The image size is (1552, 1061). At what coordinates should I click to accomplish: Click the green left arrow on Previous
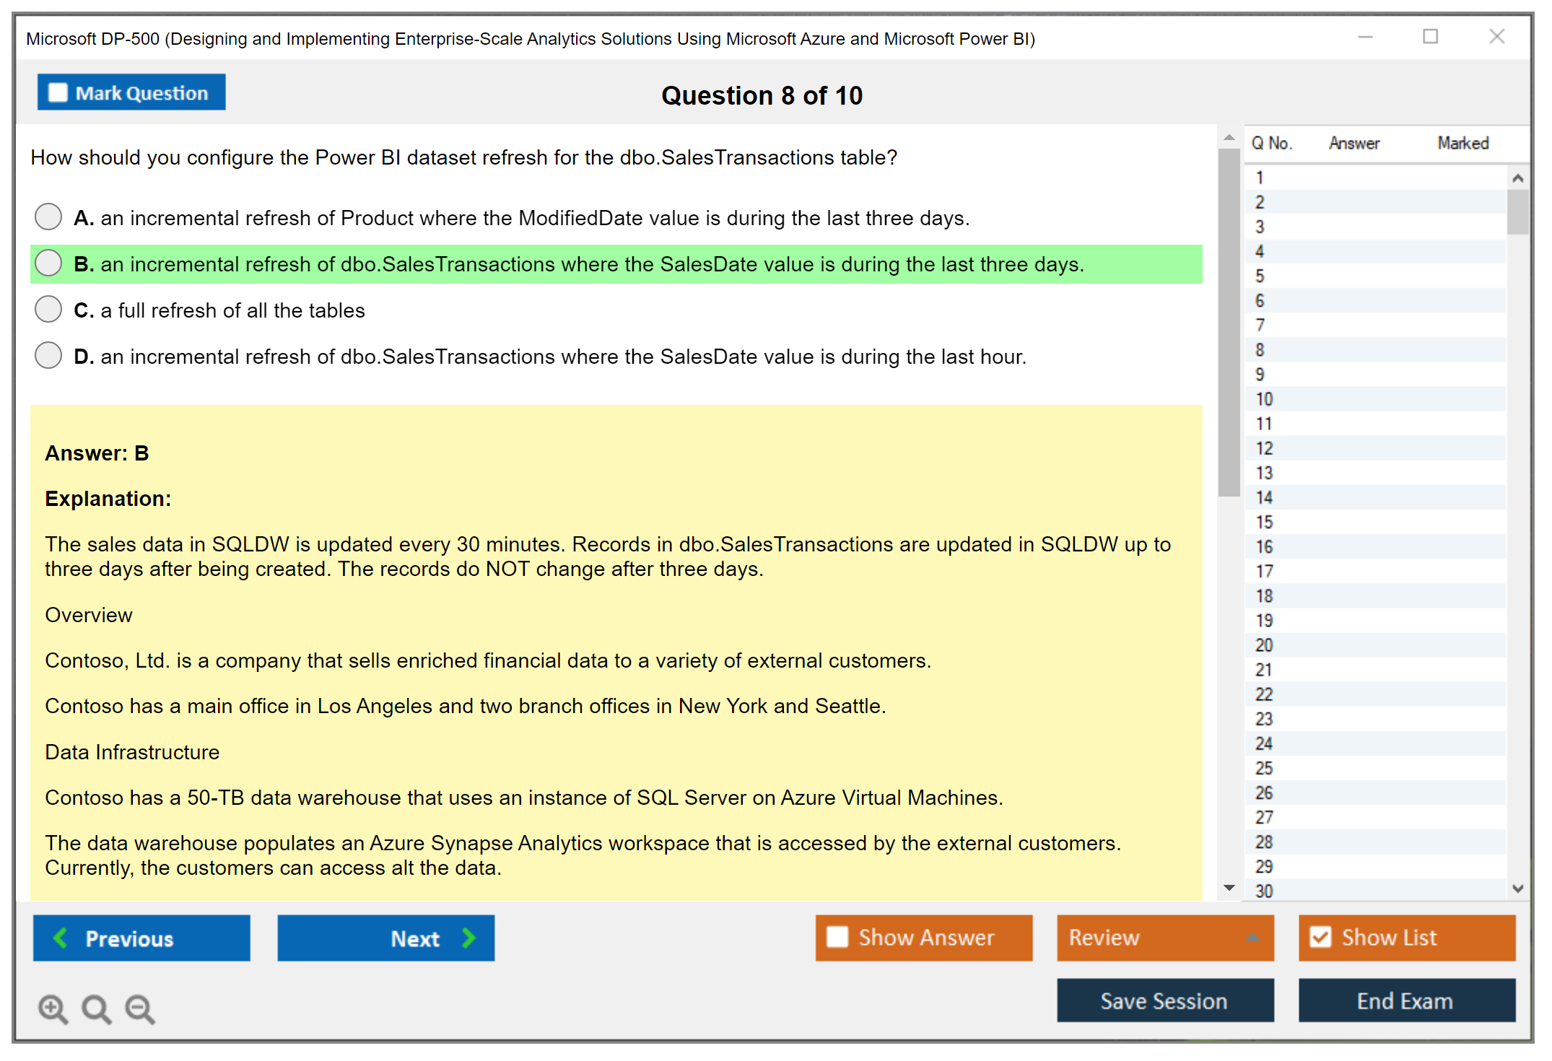click(x=61, y=938)
